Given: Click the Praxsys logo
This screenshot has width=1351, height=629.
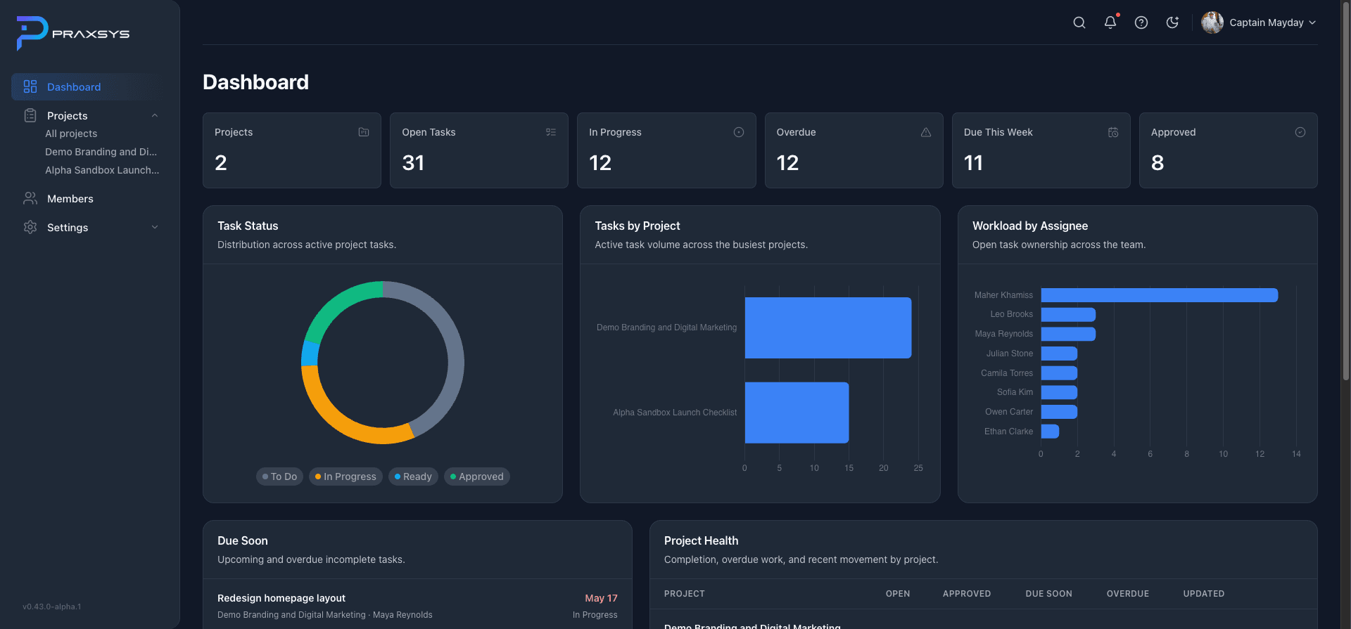Looking at the screenshot, I should tap(73, 33).
